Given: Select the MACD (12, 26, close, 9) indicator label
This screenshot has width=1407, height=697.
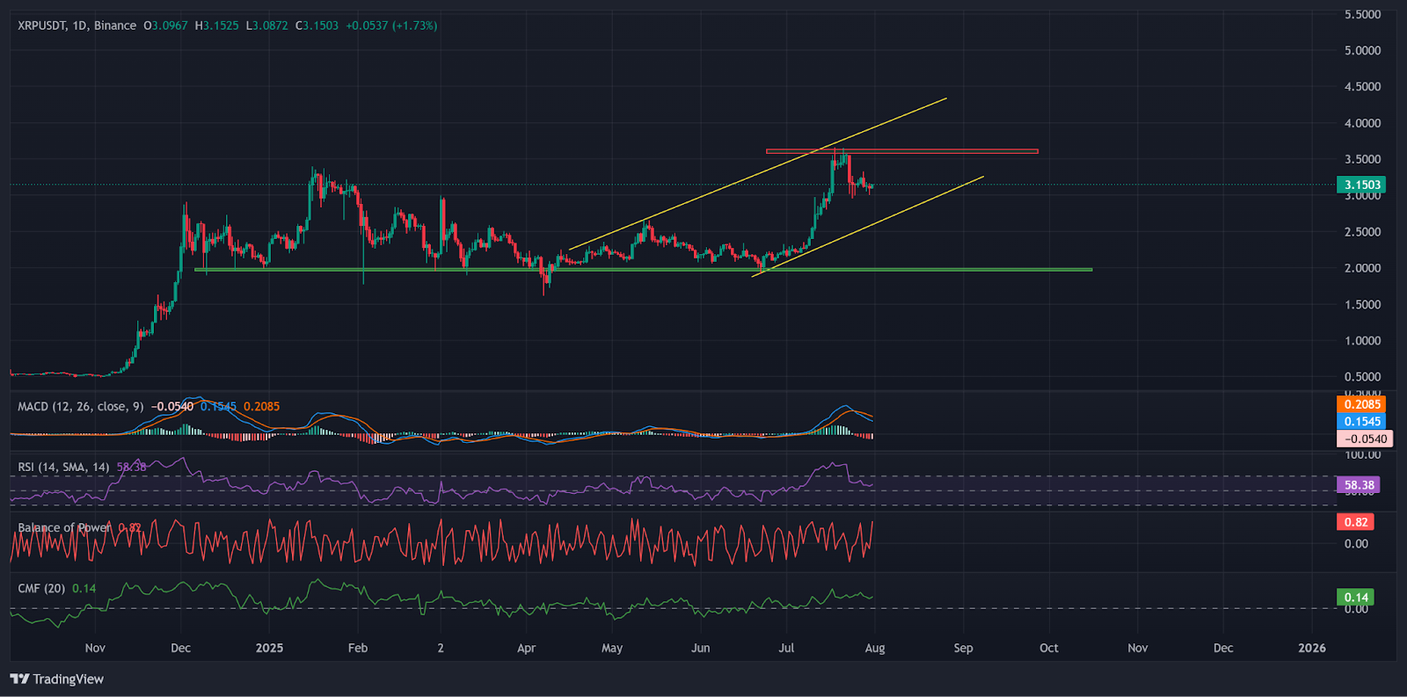Looking at the screenshot, I should click(x=80, y=406).
